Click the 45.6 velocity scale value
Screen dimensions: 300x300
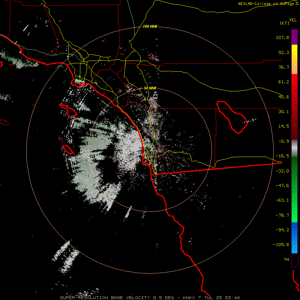point(284,97)
